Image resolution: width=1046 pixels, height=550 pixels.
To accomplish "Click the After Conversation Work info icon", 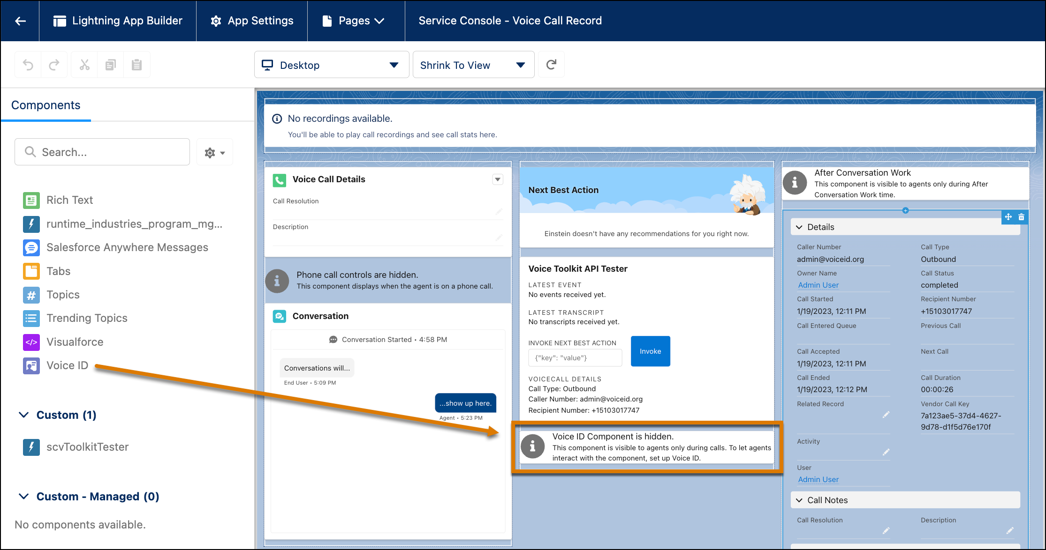I will pos(795,183).
